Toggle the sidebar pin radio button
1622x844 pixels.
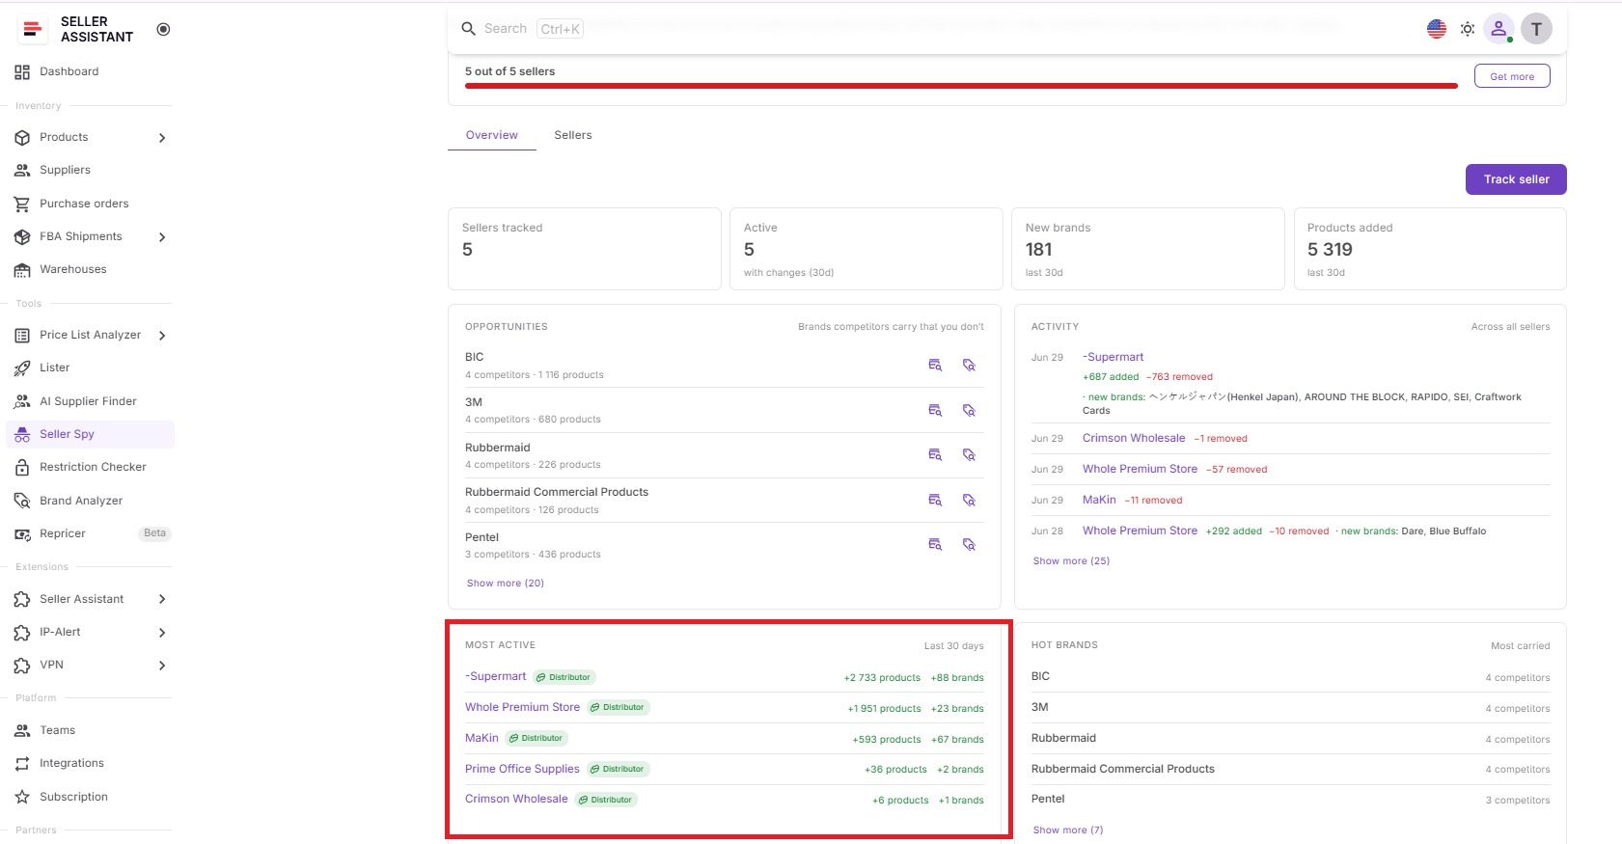163,29
